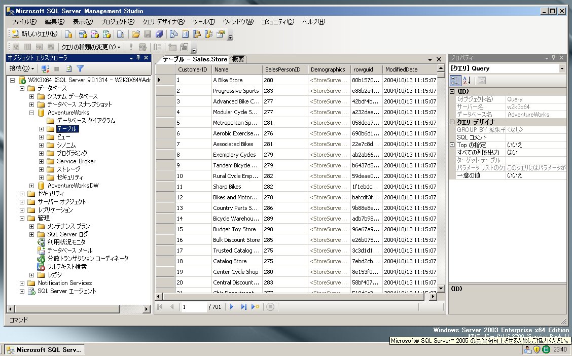This screenshot has height=356, width=572.
Task: Expand the テーブル folder node
Action: point(41,129)
